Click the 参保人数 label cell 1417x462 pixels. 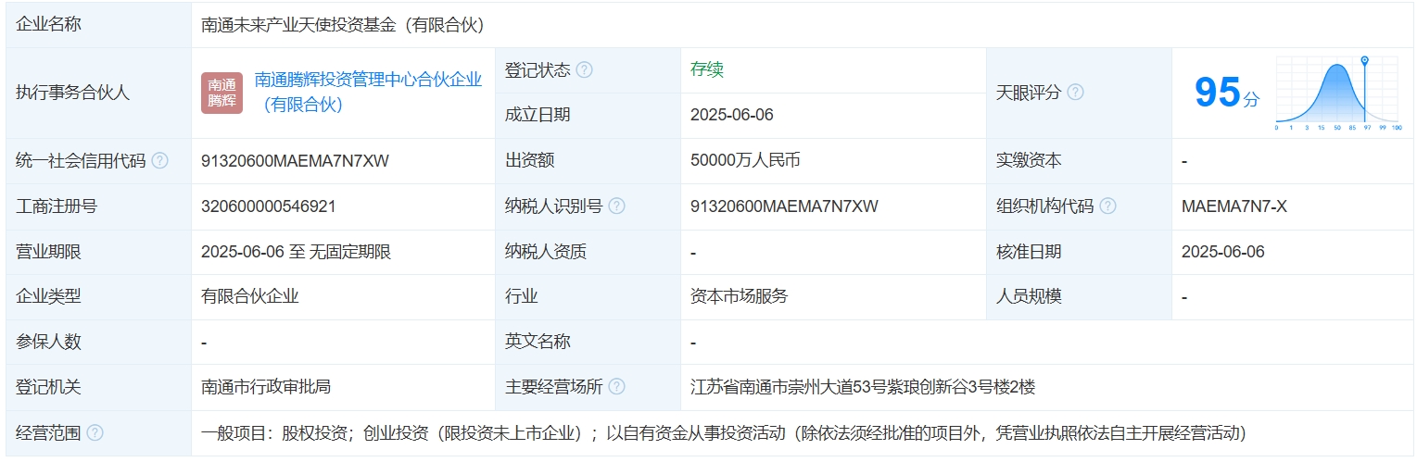pyautogui.click(x=98, y=342)
